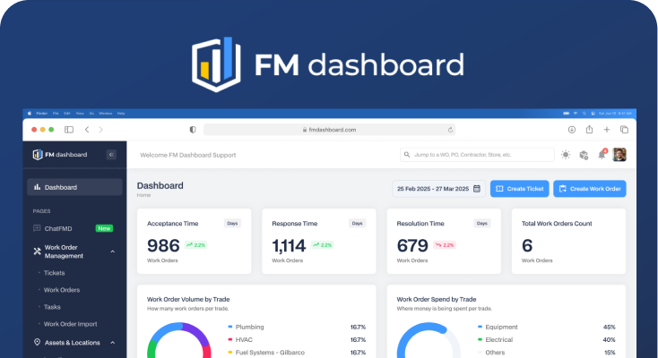This screenshot has height=358, width=658.
Task: Click the 679 value in Resolution Time
Action: [412, 245]
